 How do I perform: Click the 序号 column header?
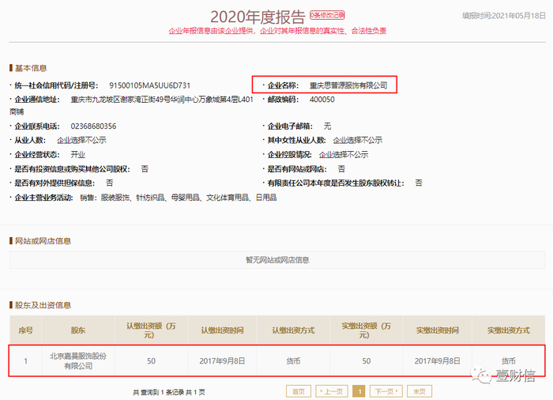(26, 330)
